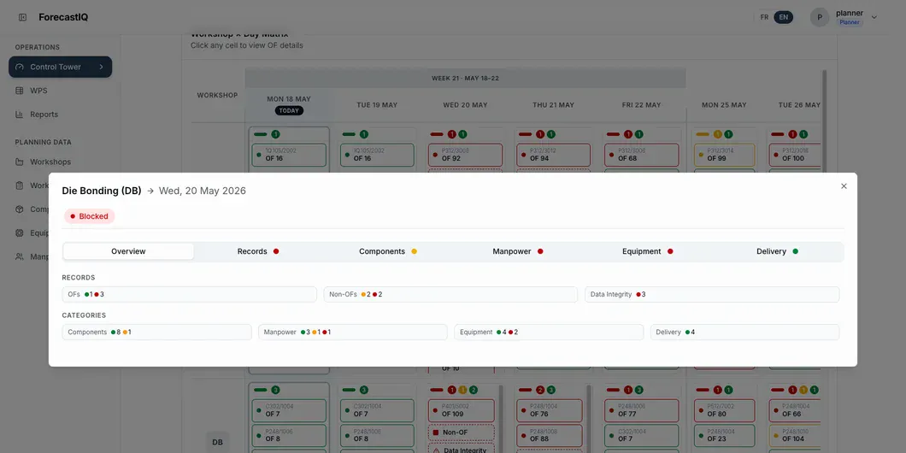The image size is (906, 453).
Task: Click the WPS table icon
Action: (20, 91)
